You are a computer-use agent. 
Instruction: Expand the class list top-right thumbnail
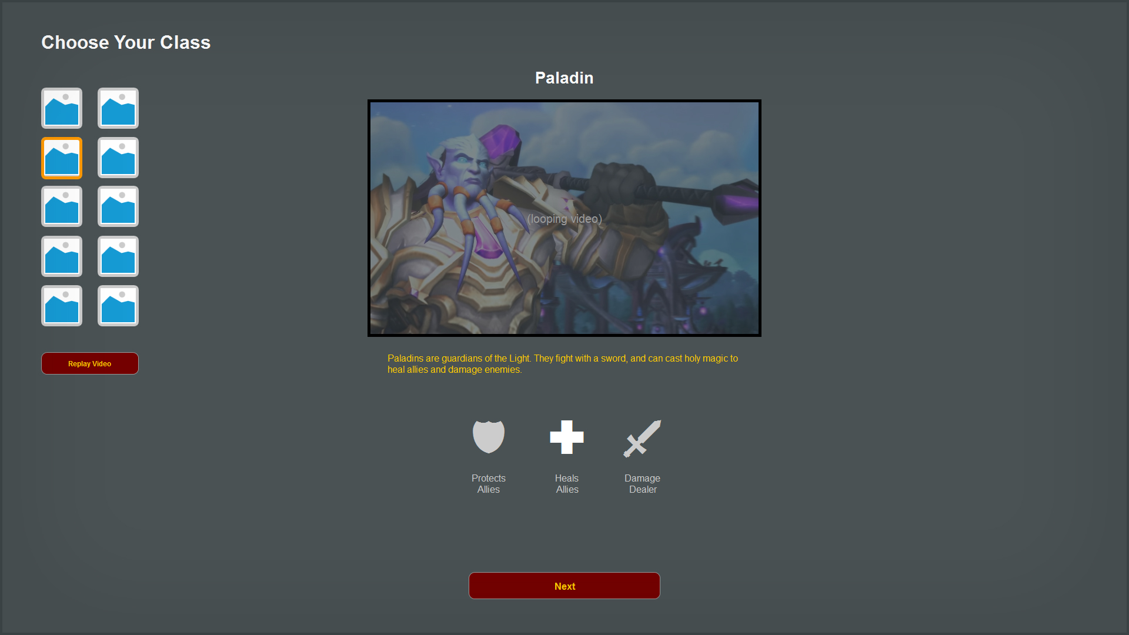point(117,108)
